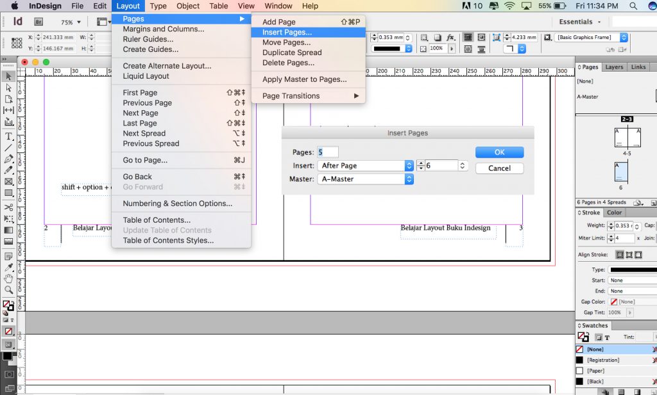Click the after-page number field

[x=441, y=166]
